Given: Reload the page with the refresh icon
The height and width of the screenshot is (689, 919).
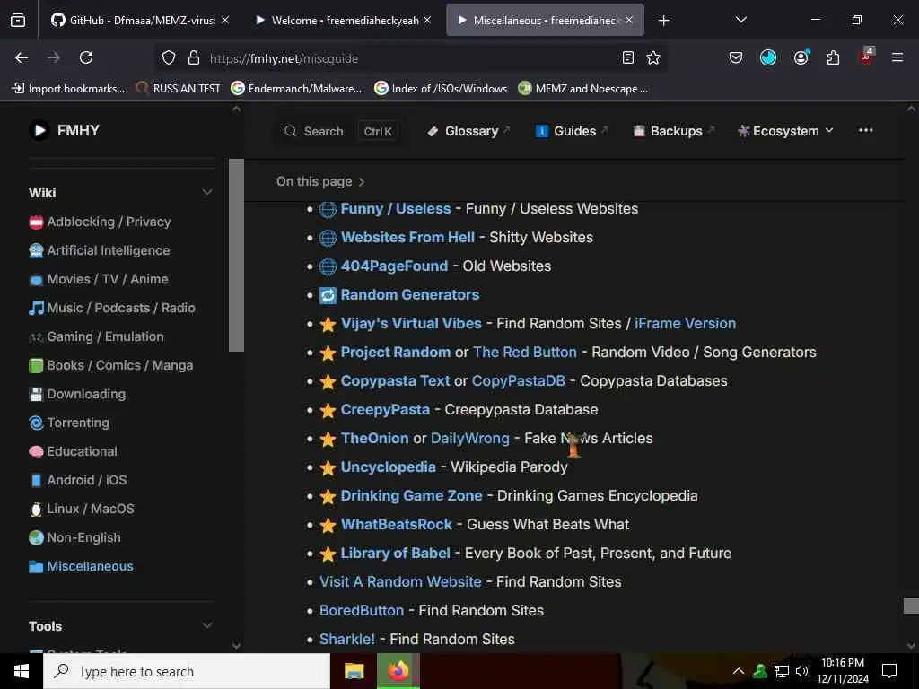Looking at the screenshot, I should [x=86, y=57].
